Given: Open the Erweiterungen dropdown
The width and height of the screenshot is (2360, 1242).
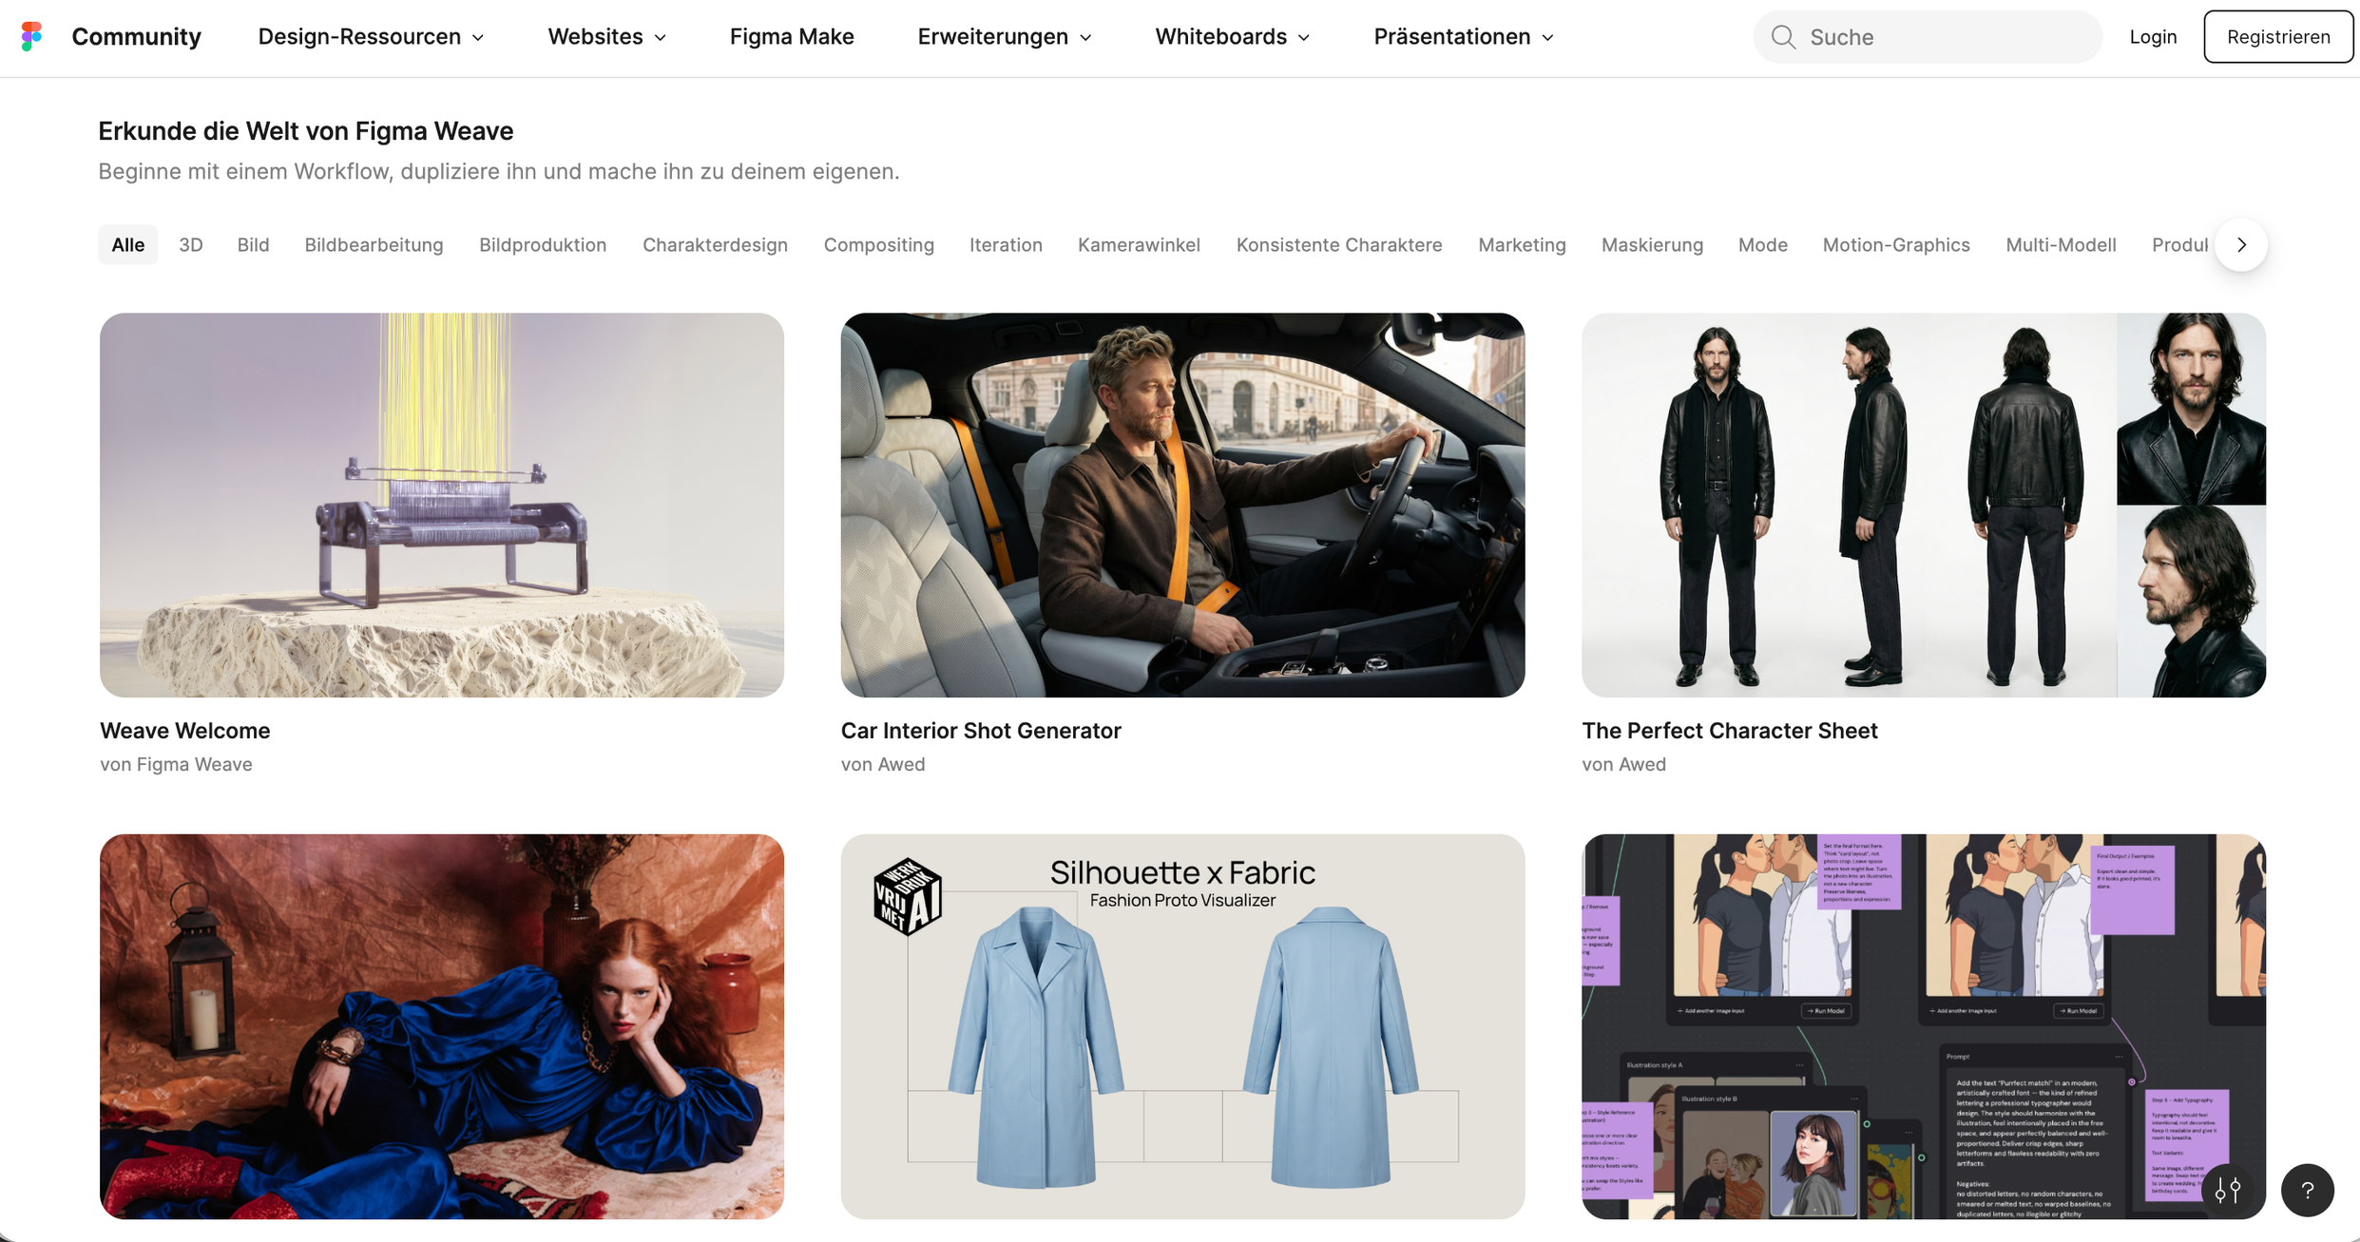Looking at the screenshot, I should tap(1004, 36).
